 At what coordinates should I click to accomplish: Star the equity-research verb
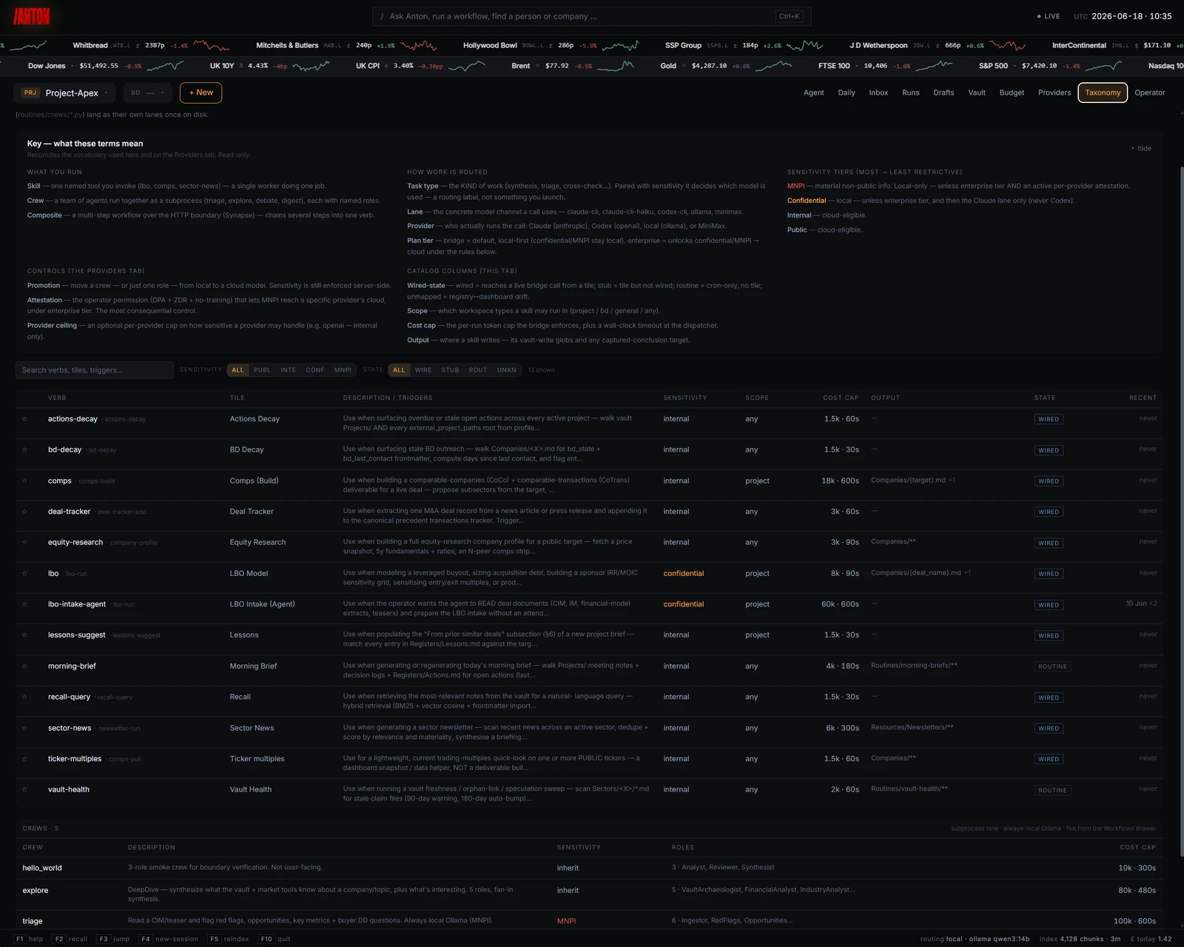pyautogui.click(x=24, y=543)
